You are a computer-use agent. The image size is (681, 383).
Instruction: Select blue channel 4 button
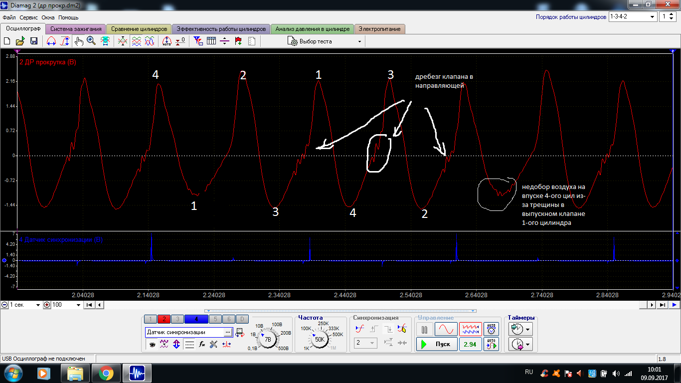pos(196,319)
